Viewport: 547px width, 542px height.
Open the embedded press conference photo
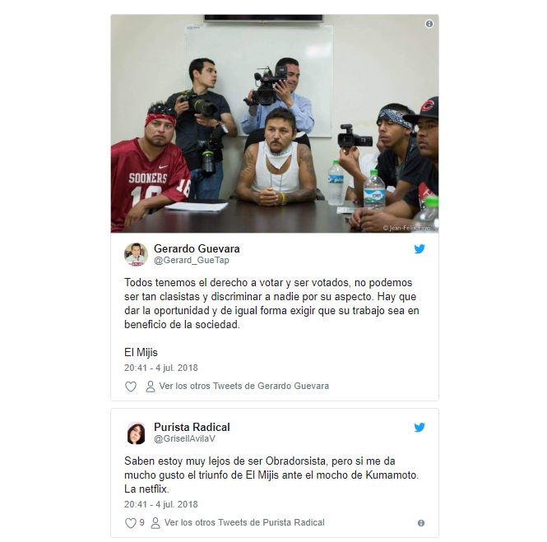pos(275,123)
